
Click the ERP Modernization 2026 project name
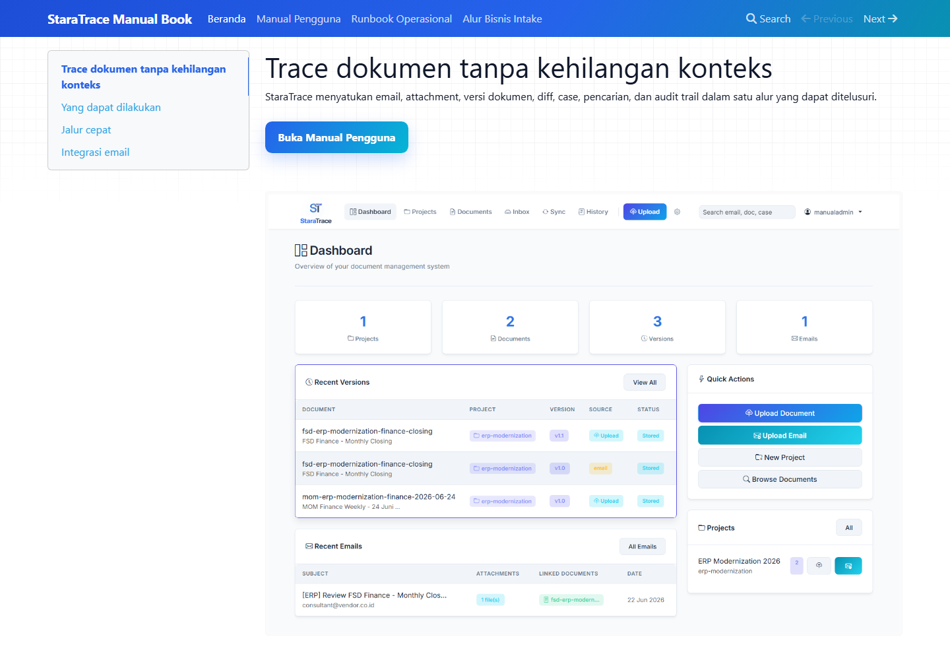(739, 561)
